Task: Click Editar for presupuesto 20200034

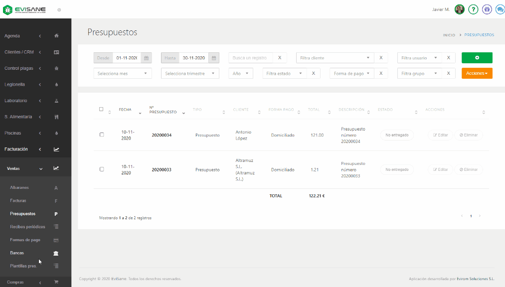Action: point(440,135)
